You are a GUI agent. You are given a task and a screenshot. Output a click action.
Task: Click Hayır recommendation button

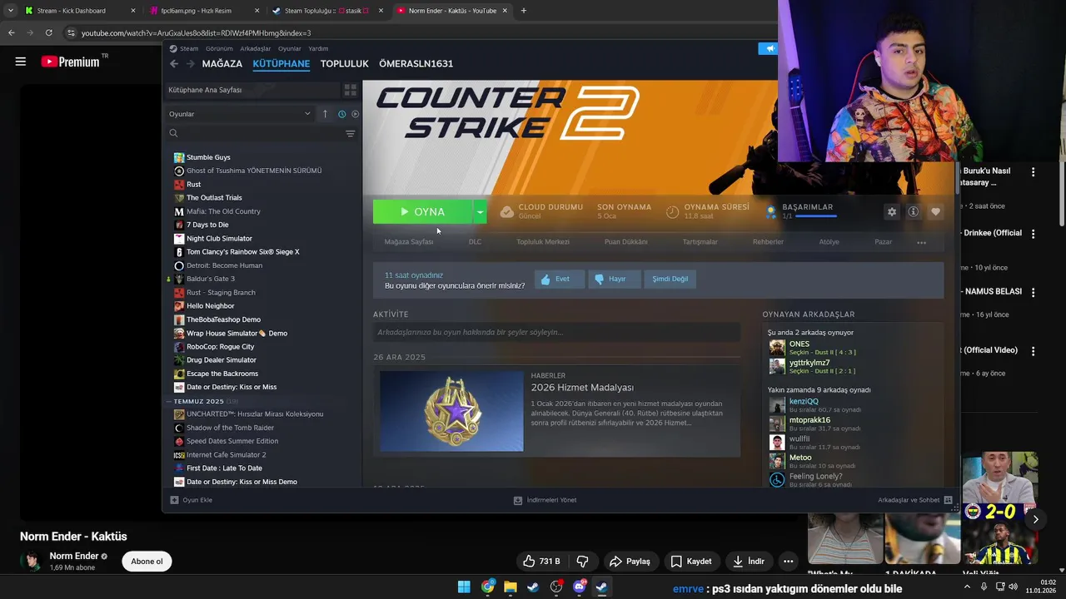click(614, 279)
